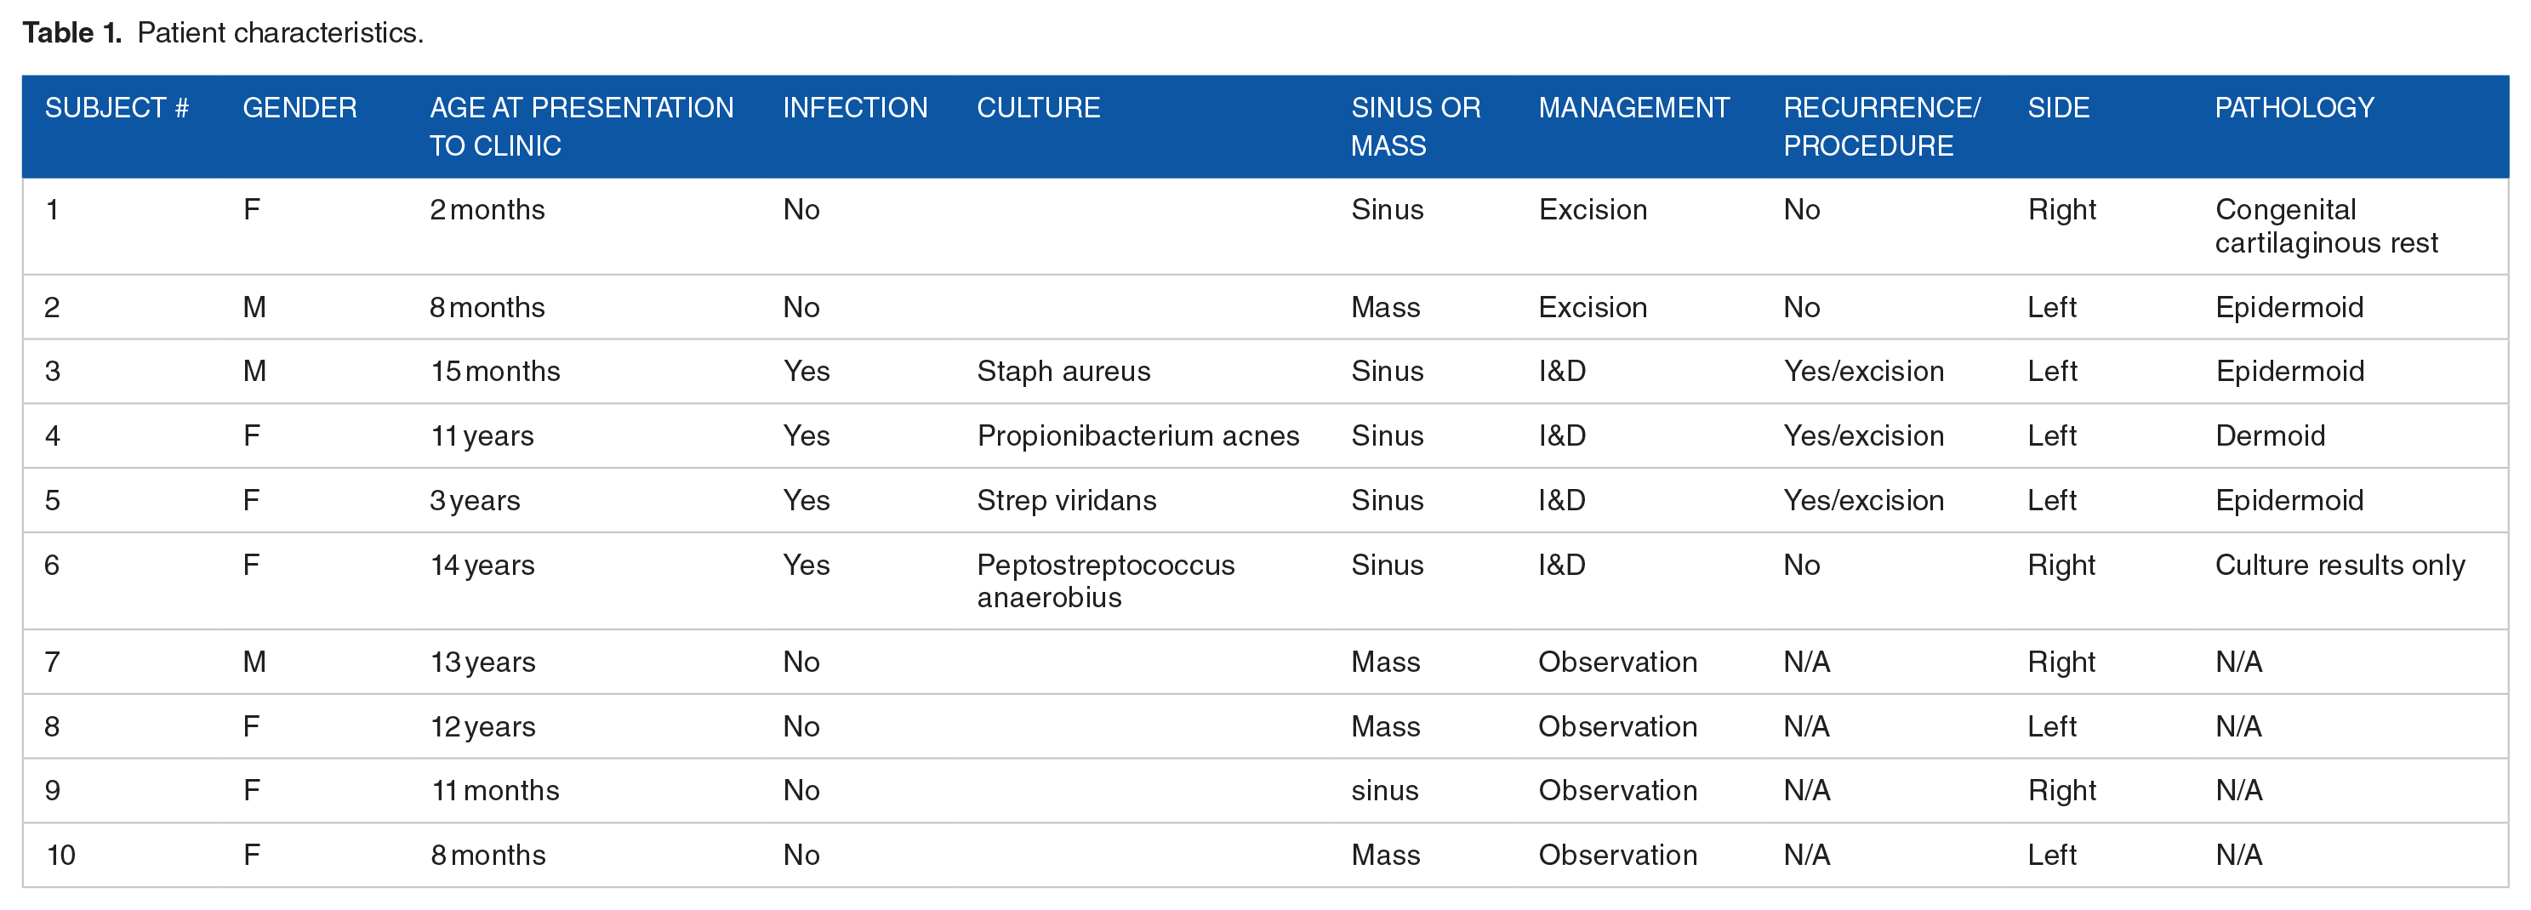Select the INFECTION column header
This screenshot has height=910, width=2531.
(855, 107)
